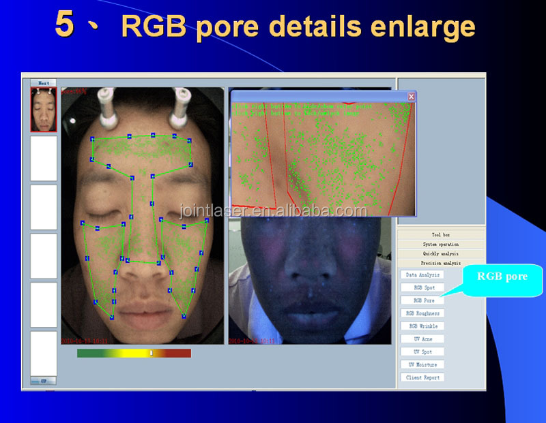Click the UV face image panel

pos(310,280)
